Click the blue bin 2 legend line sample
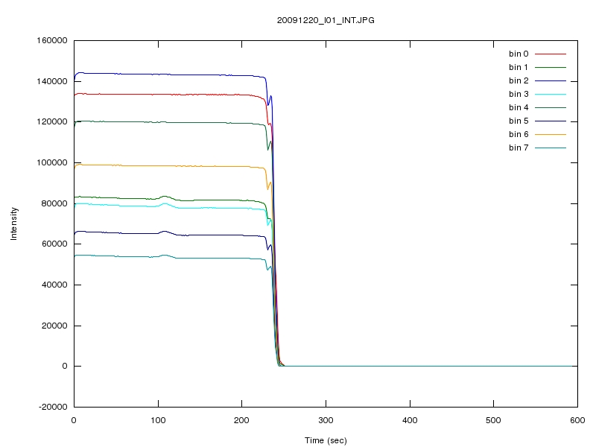This screenshot has width=596, height=447. (x=551, y=80)
